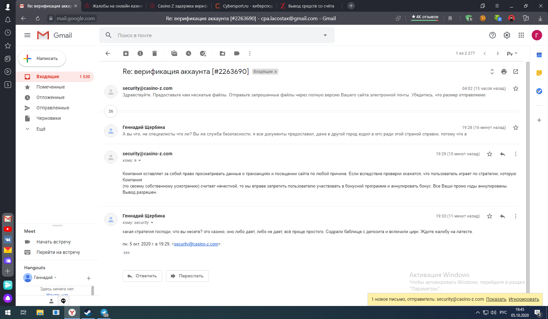
Task: Click Показать in new mail notification
Action: tap(496, 299)
